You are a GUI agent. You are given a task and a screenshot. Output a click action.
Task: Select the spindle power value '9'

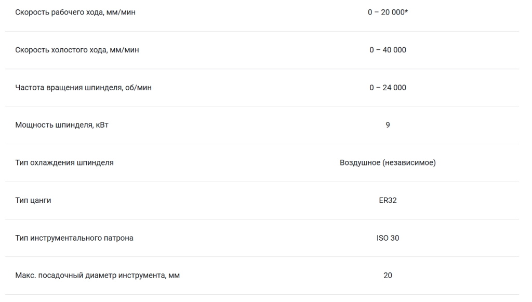click(388, 125)
